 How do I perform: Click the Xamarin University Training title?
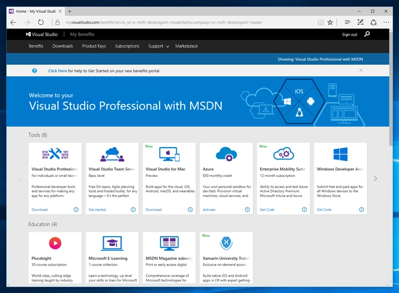pyautogui.click(x=226, y=258)
